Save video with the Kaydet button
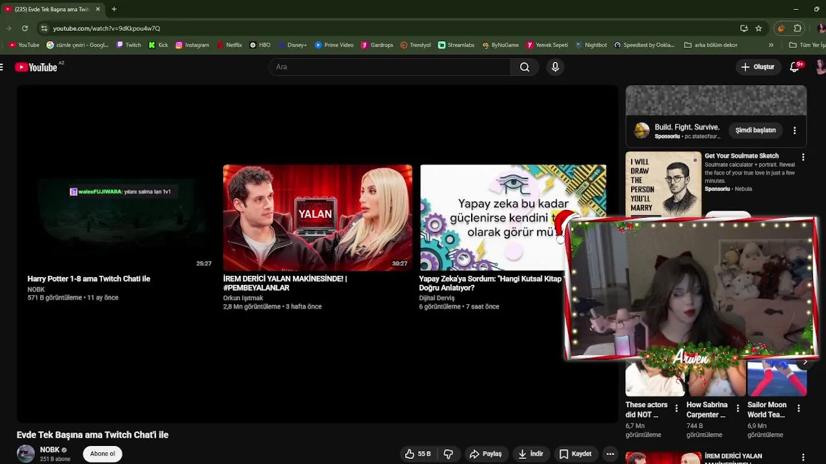The image size is (826, 464). point(575,454)
